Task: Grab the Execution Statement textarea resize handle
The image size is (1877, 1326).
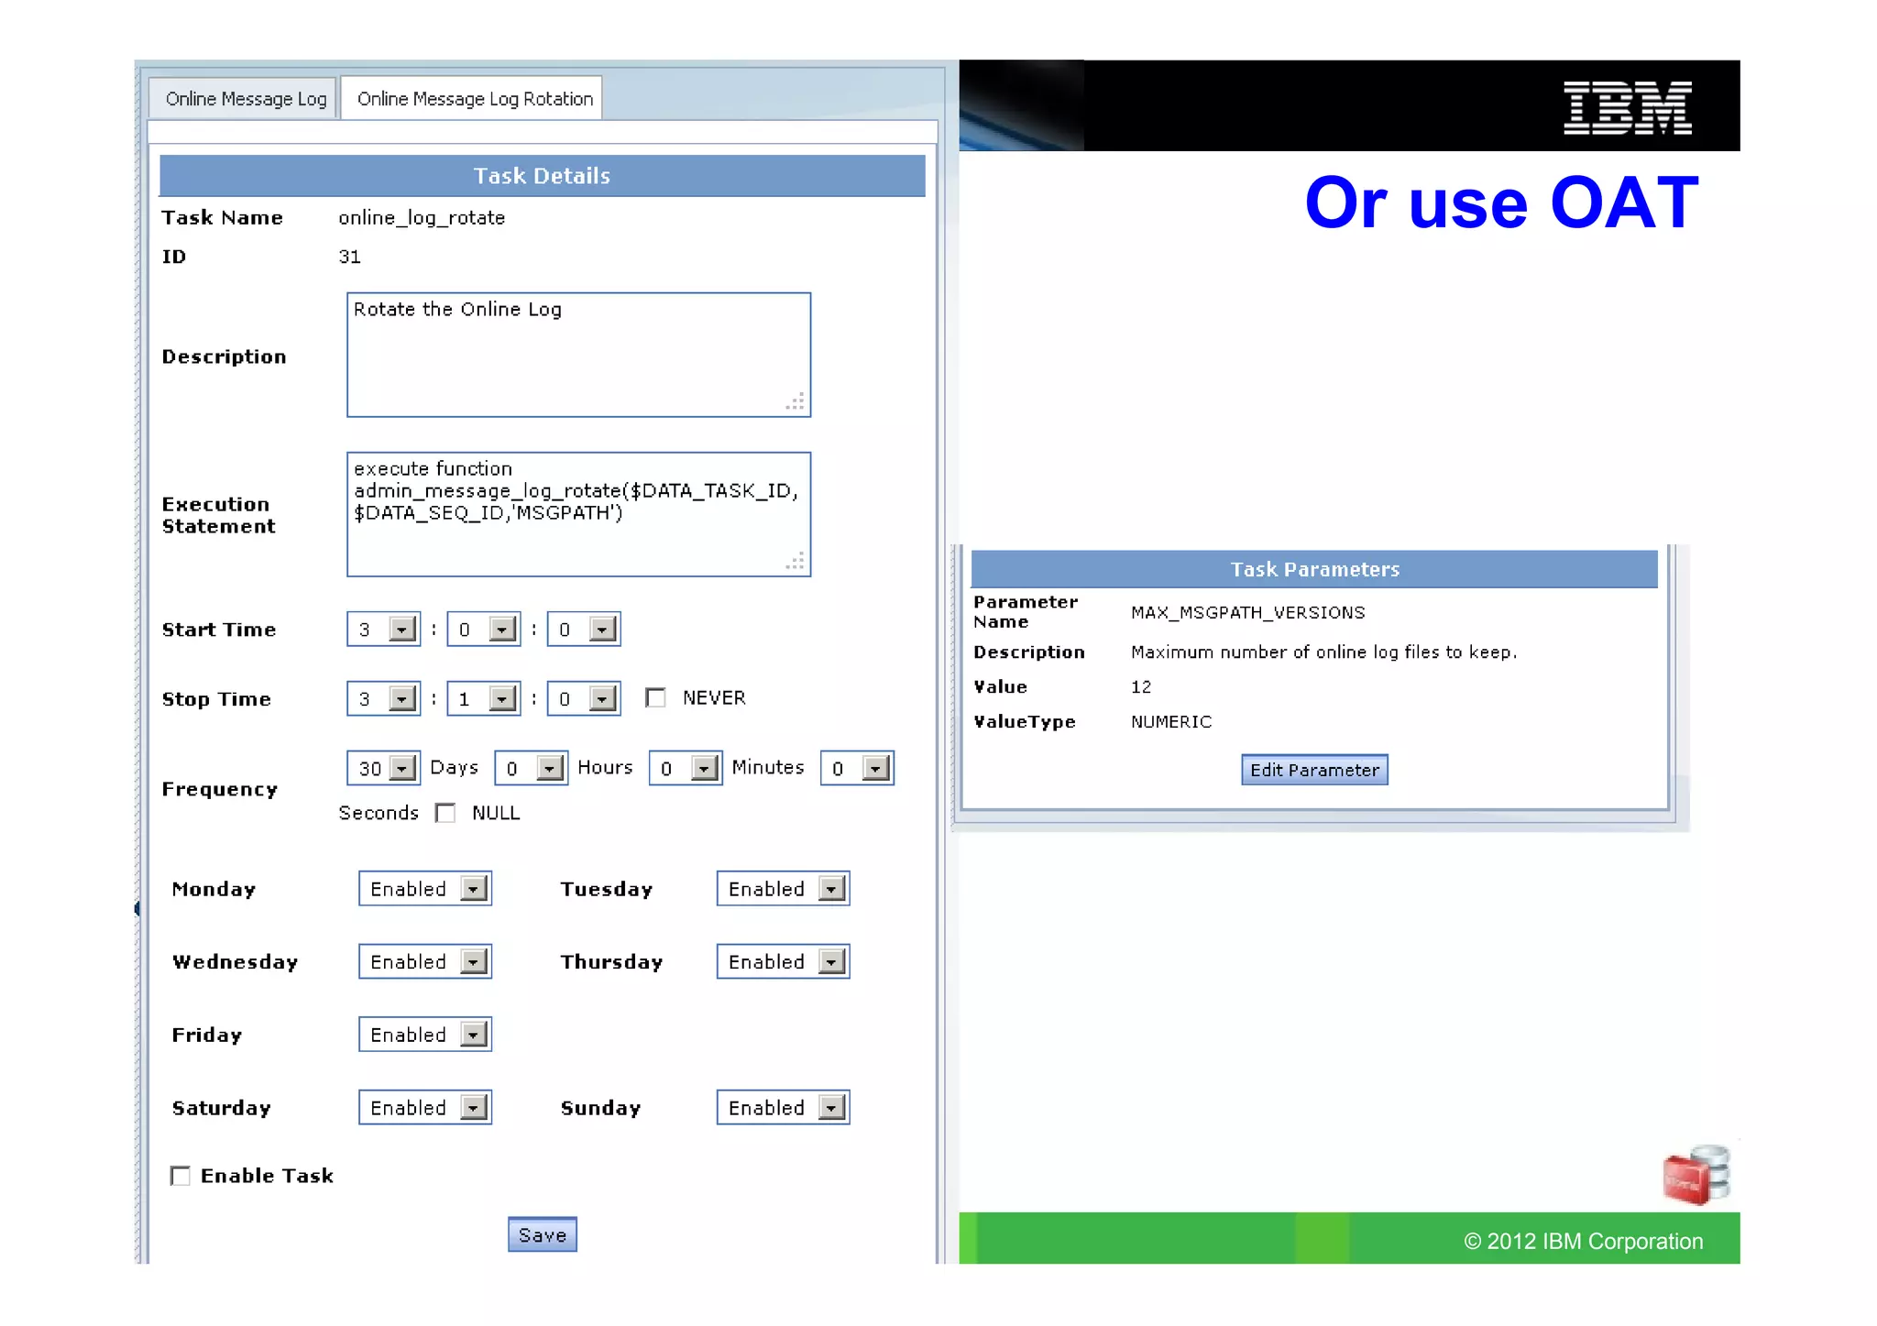Action: pyautogui.click(x=796, y=561)
